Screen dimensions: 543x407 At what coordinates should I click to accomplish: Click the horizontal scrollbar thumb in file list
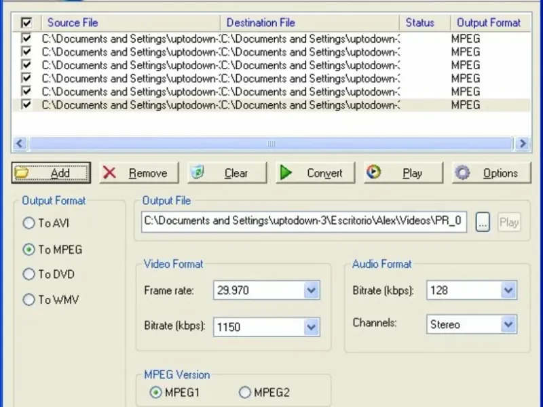tap(271, 143)
